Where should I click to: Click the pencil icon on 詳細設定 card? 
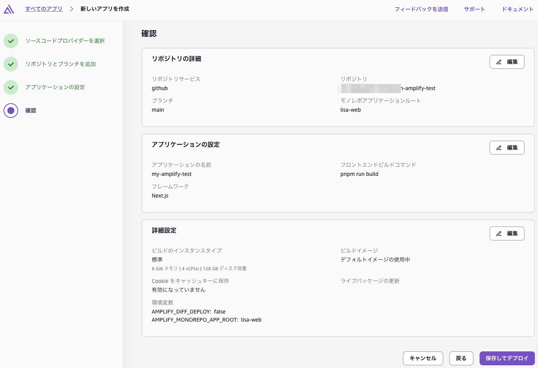pyautogui.click(x=499, y=233)
